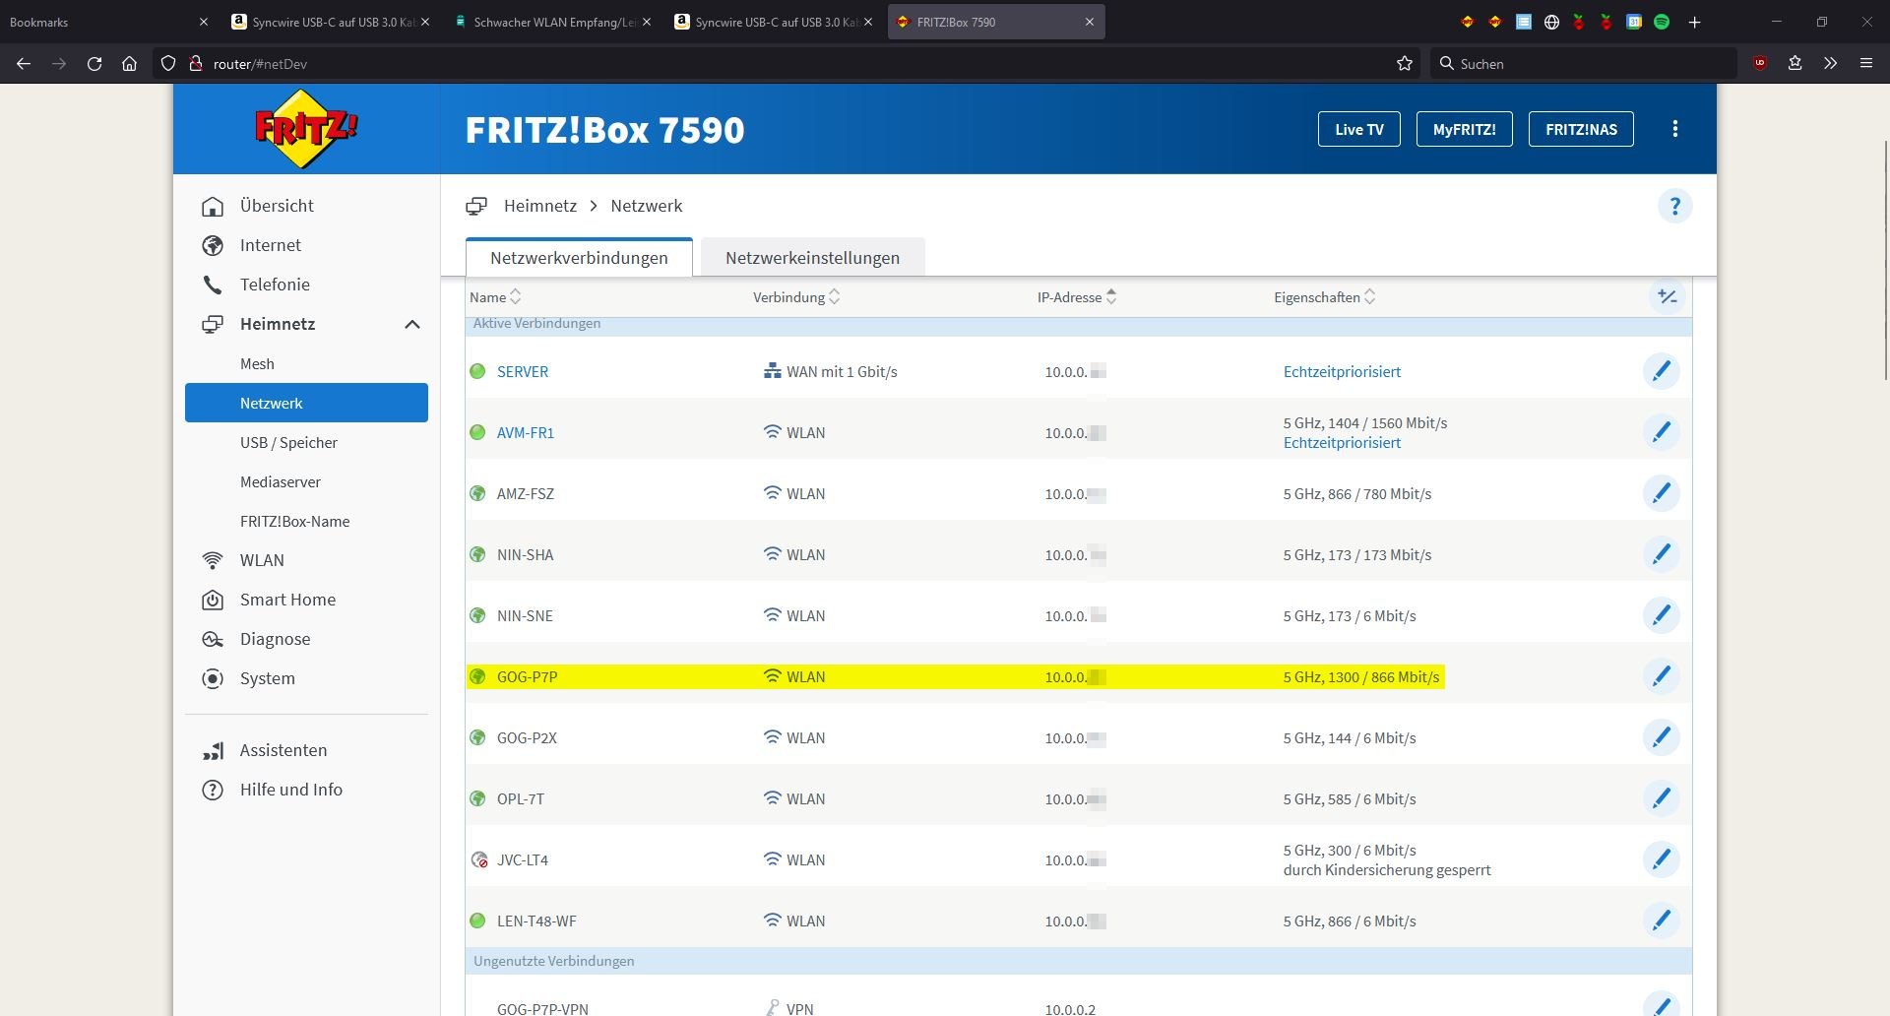Viewport: 1890px width, 1016px height.
Task: Edit the JVC-LT4 device entry
Action: [1661, 859]
